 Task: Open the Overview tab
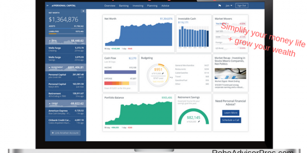point(110,6)
